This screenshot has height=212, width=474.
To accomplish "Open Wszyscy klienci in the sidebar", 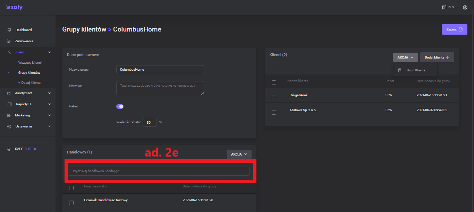I will point(30,63).
